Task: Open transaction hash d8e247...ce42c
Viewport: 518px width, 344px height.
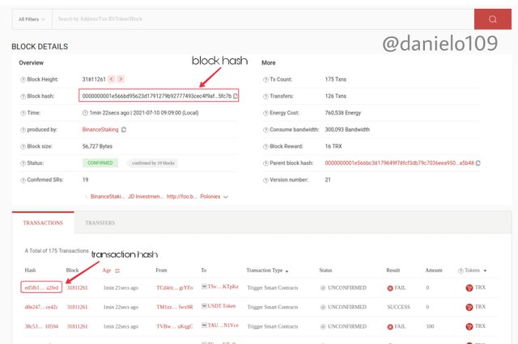Action: click(41, 307)
